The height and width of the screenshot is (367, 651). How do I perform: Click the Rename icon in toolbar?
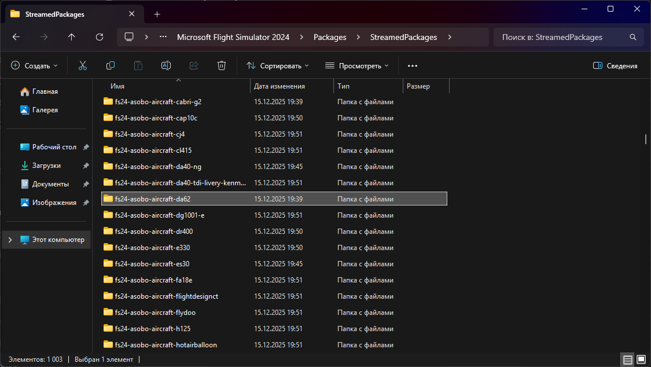point(166,66)
